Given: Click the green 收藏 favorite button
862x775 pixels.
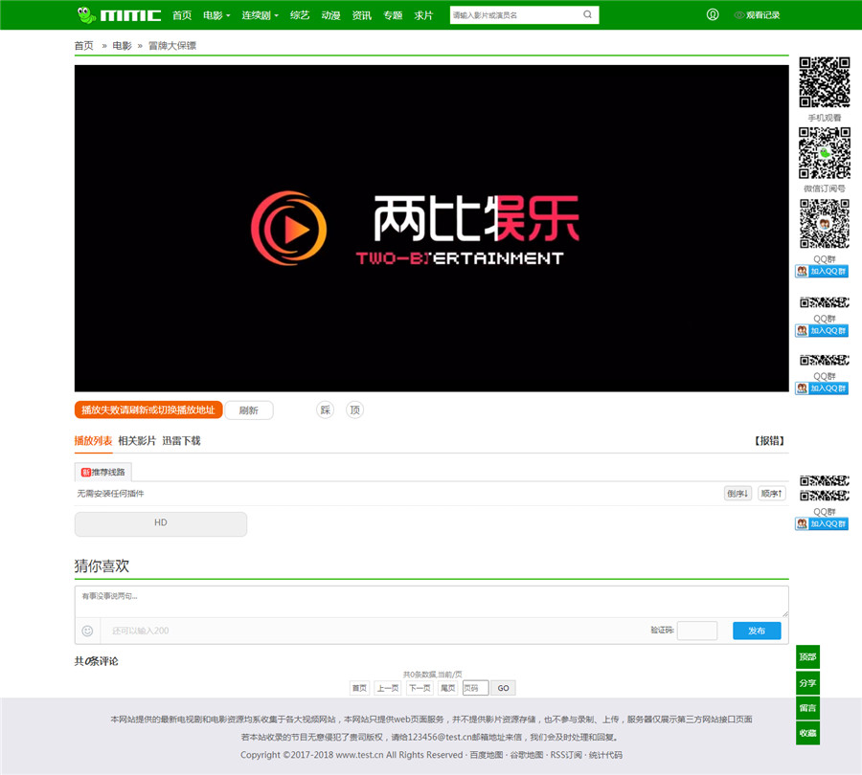Looking at the screenshot, I should [x=807, y=733].
